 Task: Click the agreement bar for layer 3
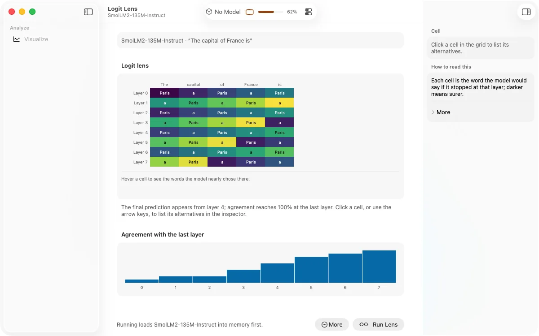[243, 276]
